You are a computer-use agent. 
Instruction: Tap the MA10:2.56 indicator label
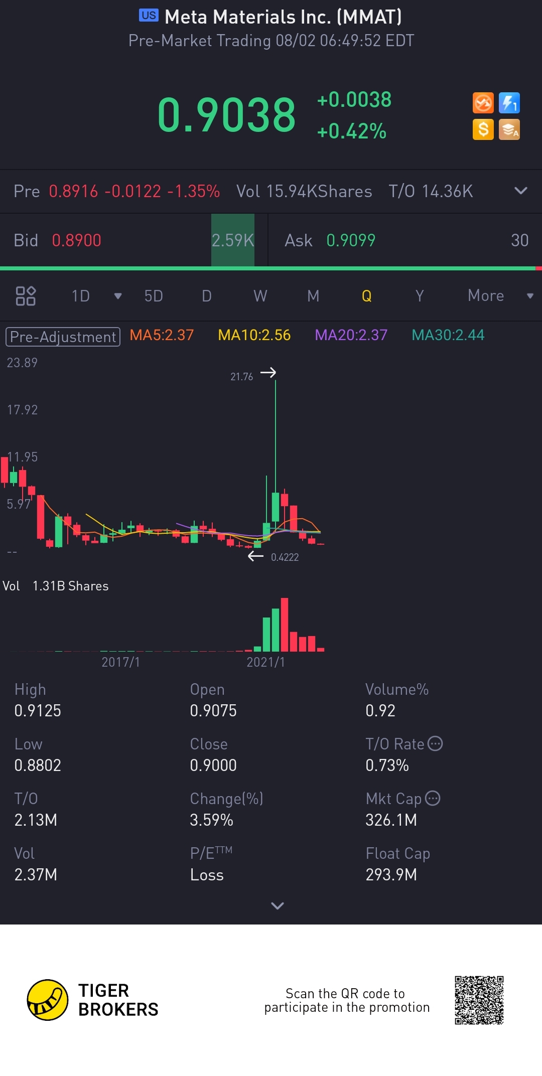coord(254,335)
